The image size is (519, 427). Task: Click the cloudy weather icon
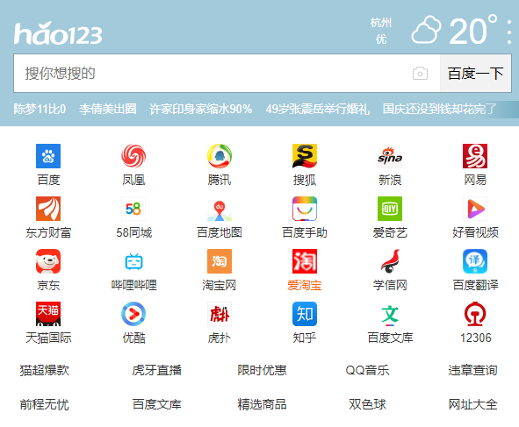pos(426,30)
